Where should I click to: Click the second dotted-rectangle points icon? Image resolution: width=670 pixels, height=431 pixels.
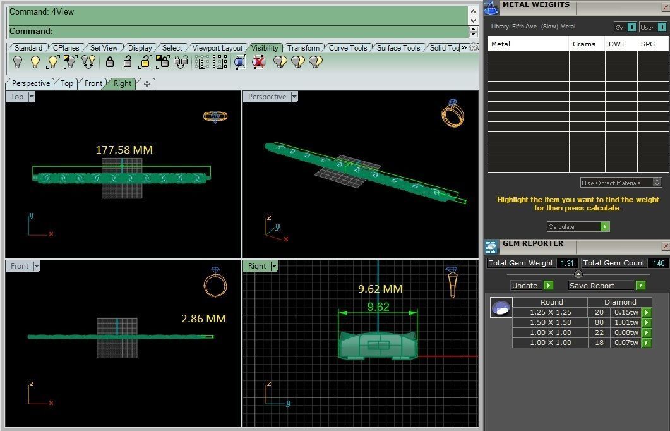[x=220, y=63]
